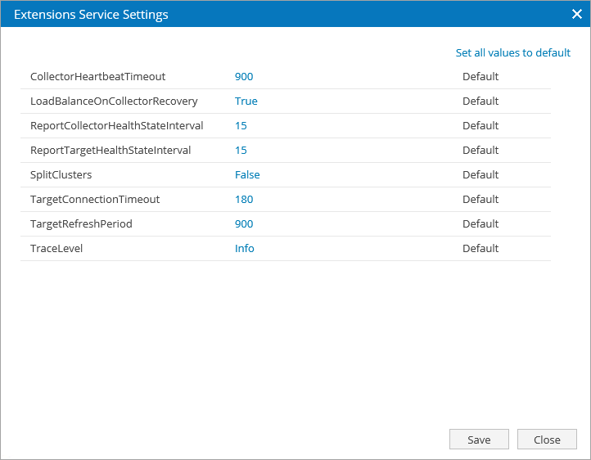Viewport: 591px width, 460px height.
Task: Change TraceLevel value Info
Action: 244,249
